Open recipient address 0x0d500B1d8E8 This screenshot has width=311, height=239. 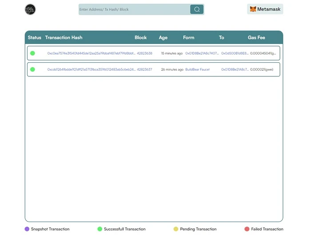point(235,53)
